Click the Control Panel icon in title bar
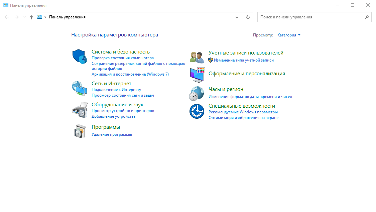The height and width of the screenshot is (212, 376). tap(6, 5)
